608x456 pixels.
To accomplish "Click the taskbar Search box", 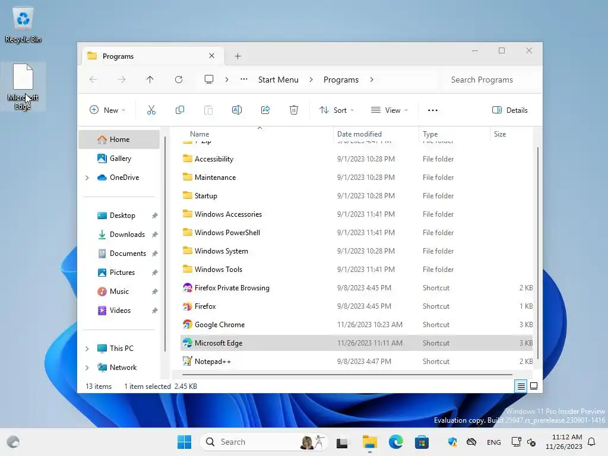I will (x=264, y=442).
